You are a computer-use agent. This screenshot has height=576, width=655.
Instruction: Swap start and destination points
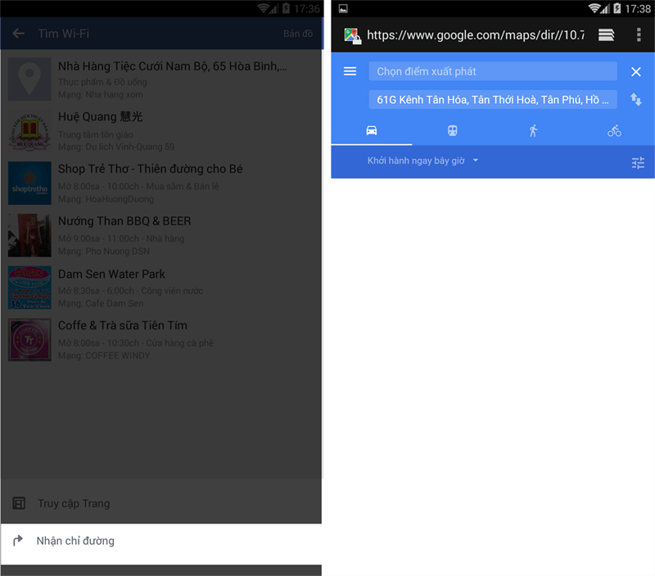coord(636,99)
